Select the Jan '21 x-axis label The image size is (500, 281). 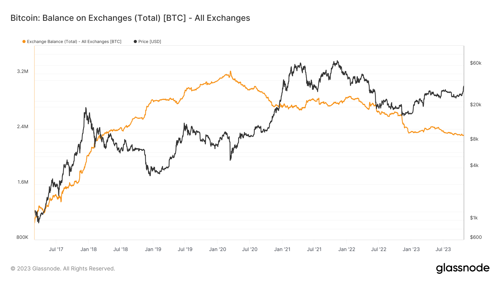[x=282, y=249]
